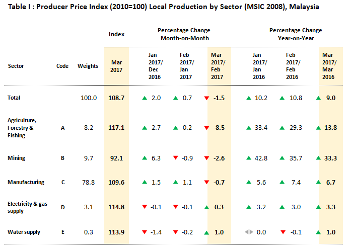
Task: Select the red arrow beside Water supply's -1.4
Action: [x=145, y=232]
